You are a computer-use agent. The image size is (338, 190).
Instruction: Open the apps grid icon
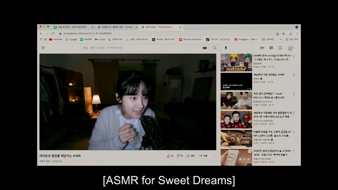tap(271, 48)
